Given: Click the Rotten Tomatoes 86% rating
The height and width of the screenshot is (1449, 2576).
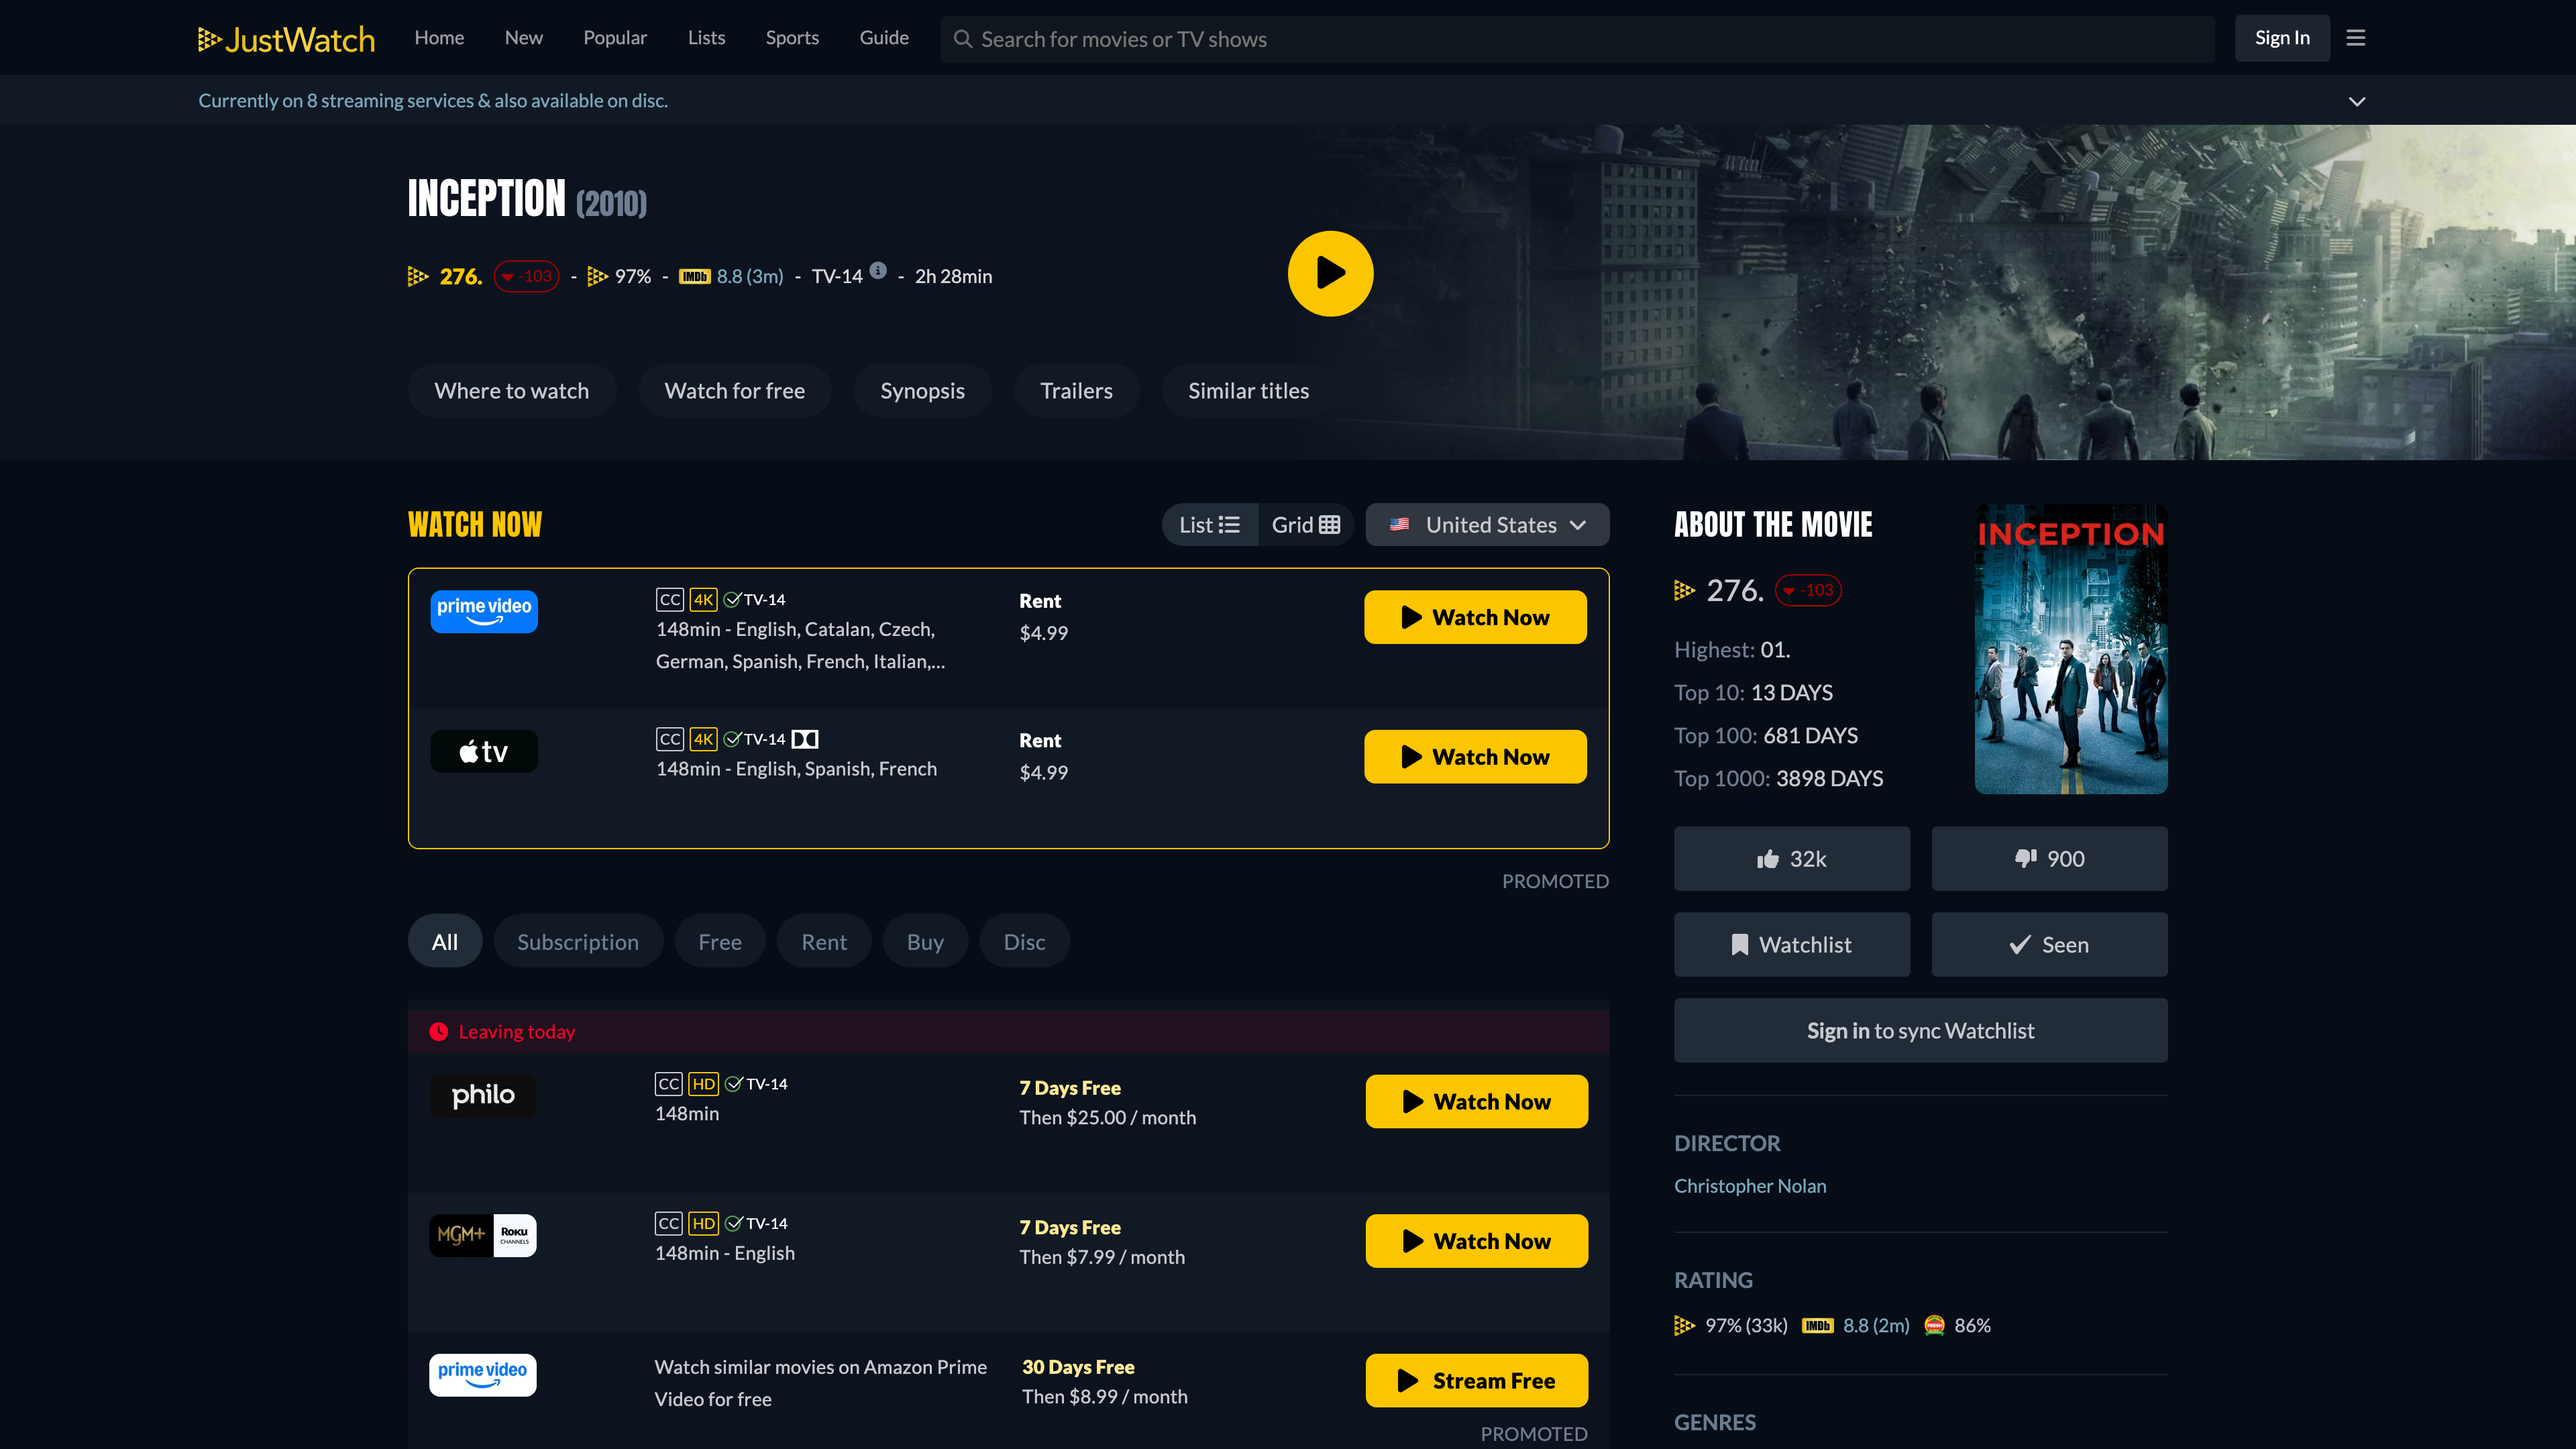Looking at the screenshot, I should (x=1958, y=1325).
